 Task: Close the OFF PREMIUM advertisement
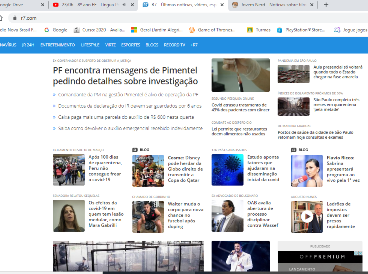360,253
